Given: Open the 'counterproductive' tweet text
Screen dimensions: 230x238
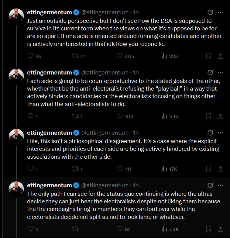Looking at the screenshot, I should pyautogui.click(x=123, y=93).
